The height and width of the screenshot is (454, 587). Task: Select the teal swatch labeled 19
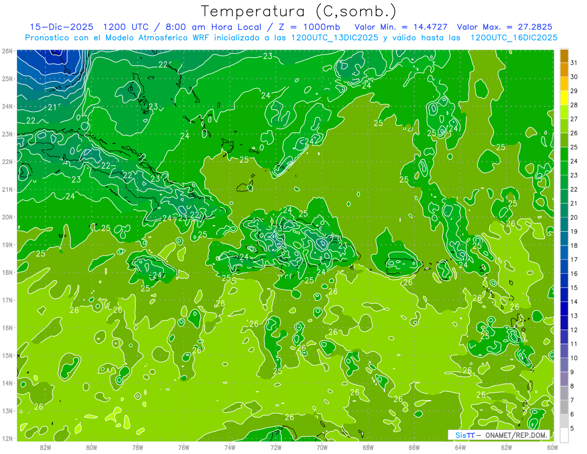564,224
